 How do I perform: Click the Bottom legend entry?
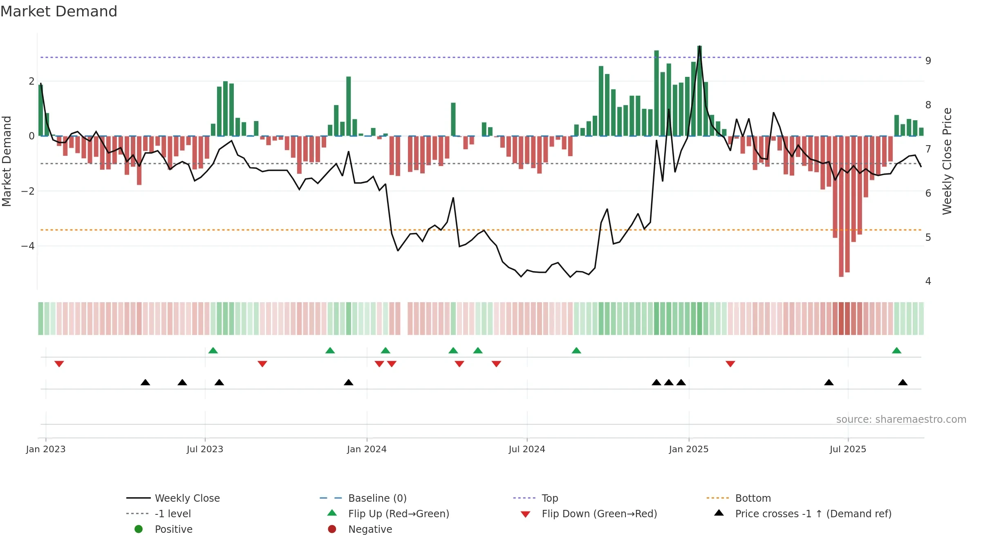tap(739, 498)
